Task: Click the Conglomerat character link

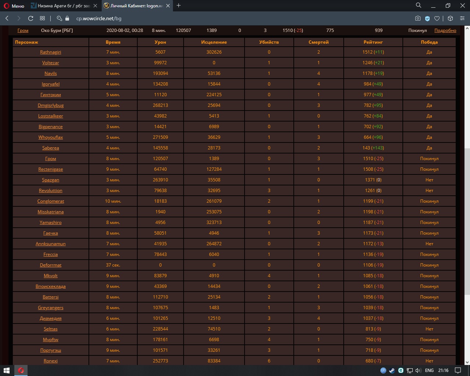Action: (51, 201)
